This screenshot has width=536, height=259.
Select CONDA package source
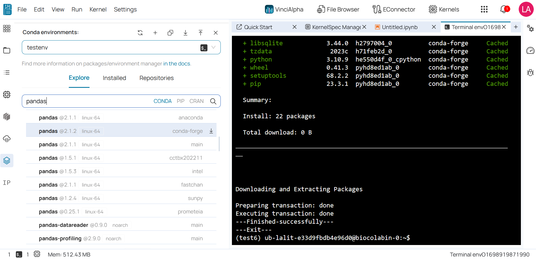pos(163,101)
